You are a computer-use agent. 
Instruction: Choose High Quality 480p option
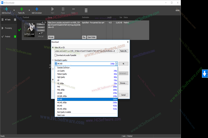coord(86,77)
